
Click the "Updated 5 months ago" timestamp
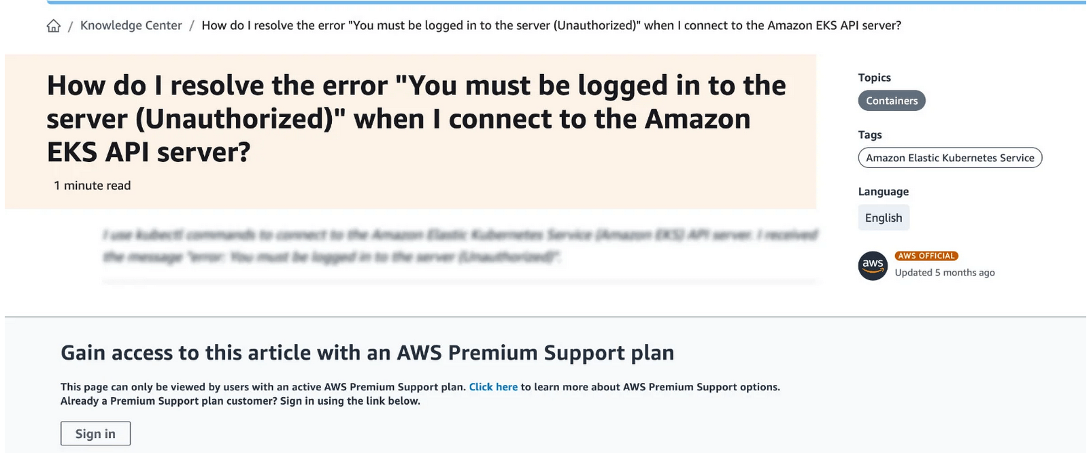tap(944, 273)
